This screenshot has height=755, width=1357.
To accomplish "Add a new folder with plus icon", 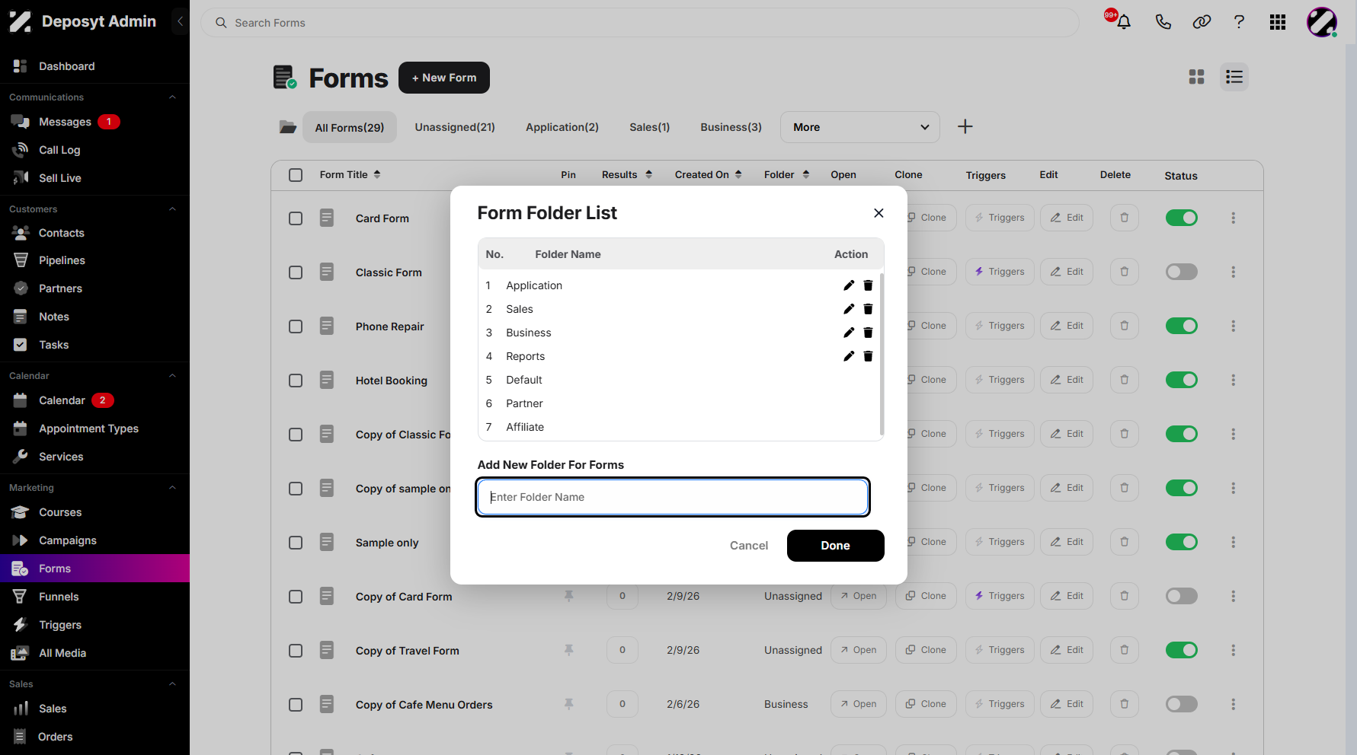I will tap(965, 126).
